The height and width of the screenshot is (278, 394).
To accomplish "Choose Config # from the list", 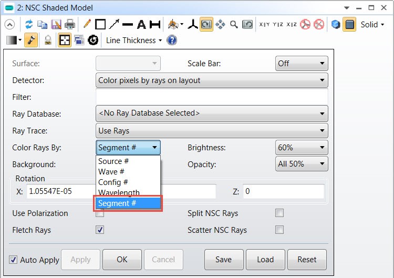I will click(128, 182).
